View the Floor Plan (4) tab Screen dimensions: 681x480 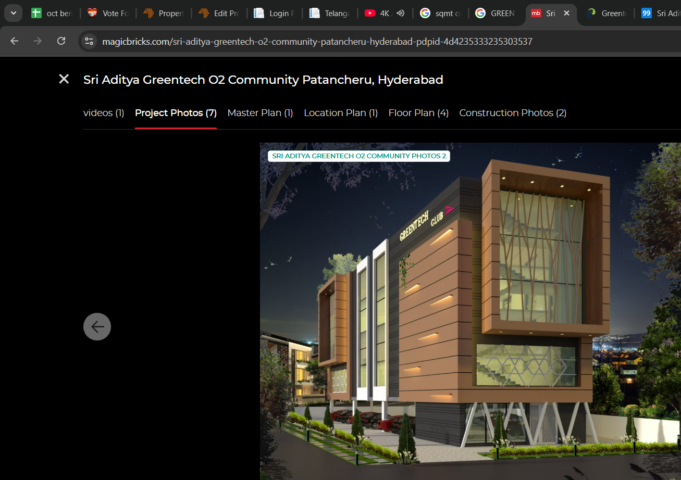point(418,113)
